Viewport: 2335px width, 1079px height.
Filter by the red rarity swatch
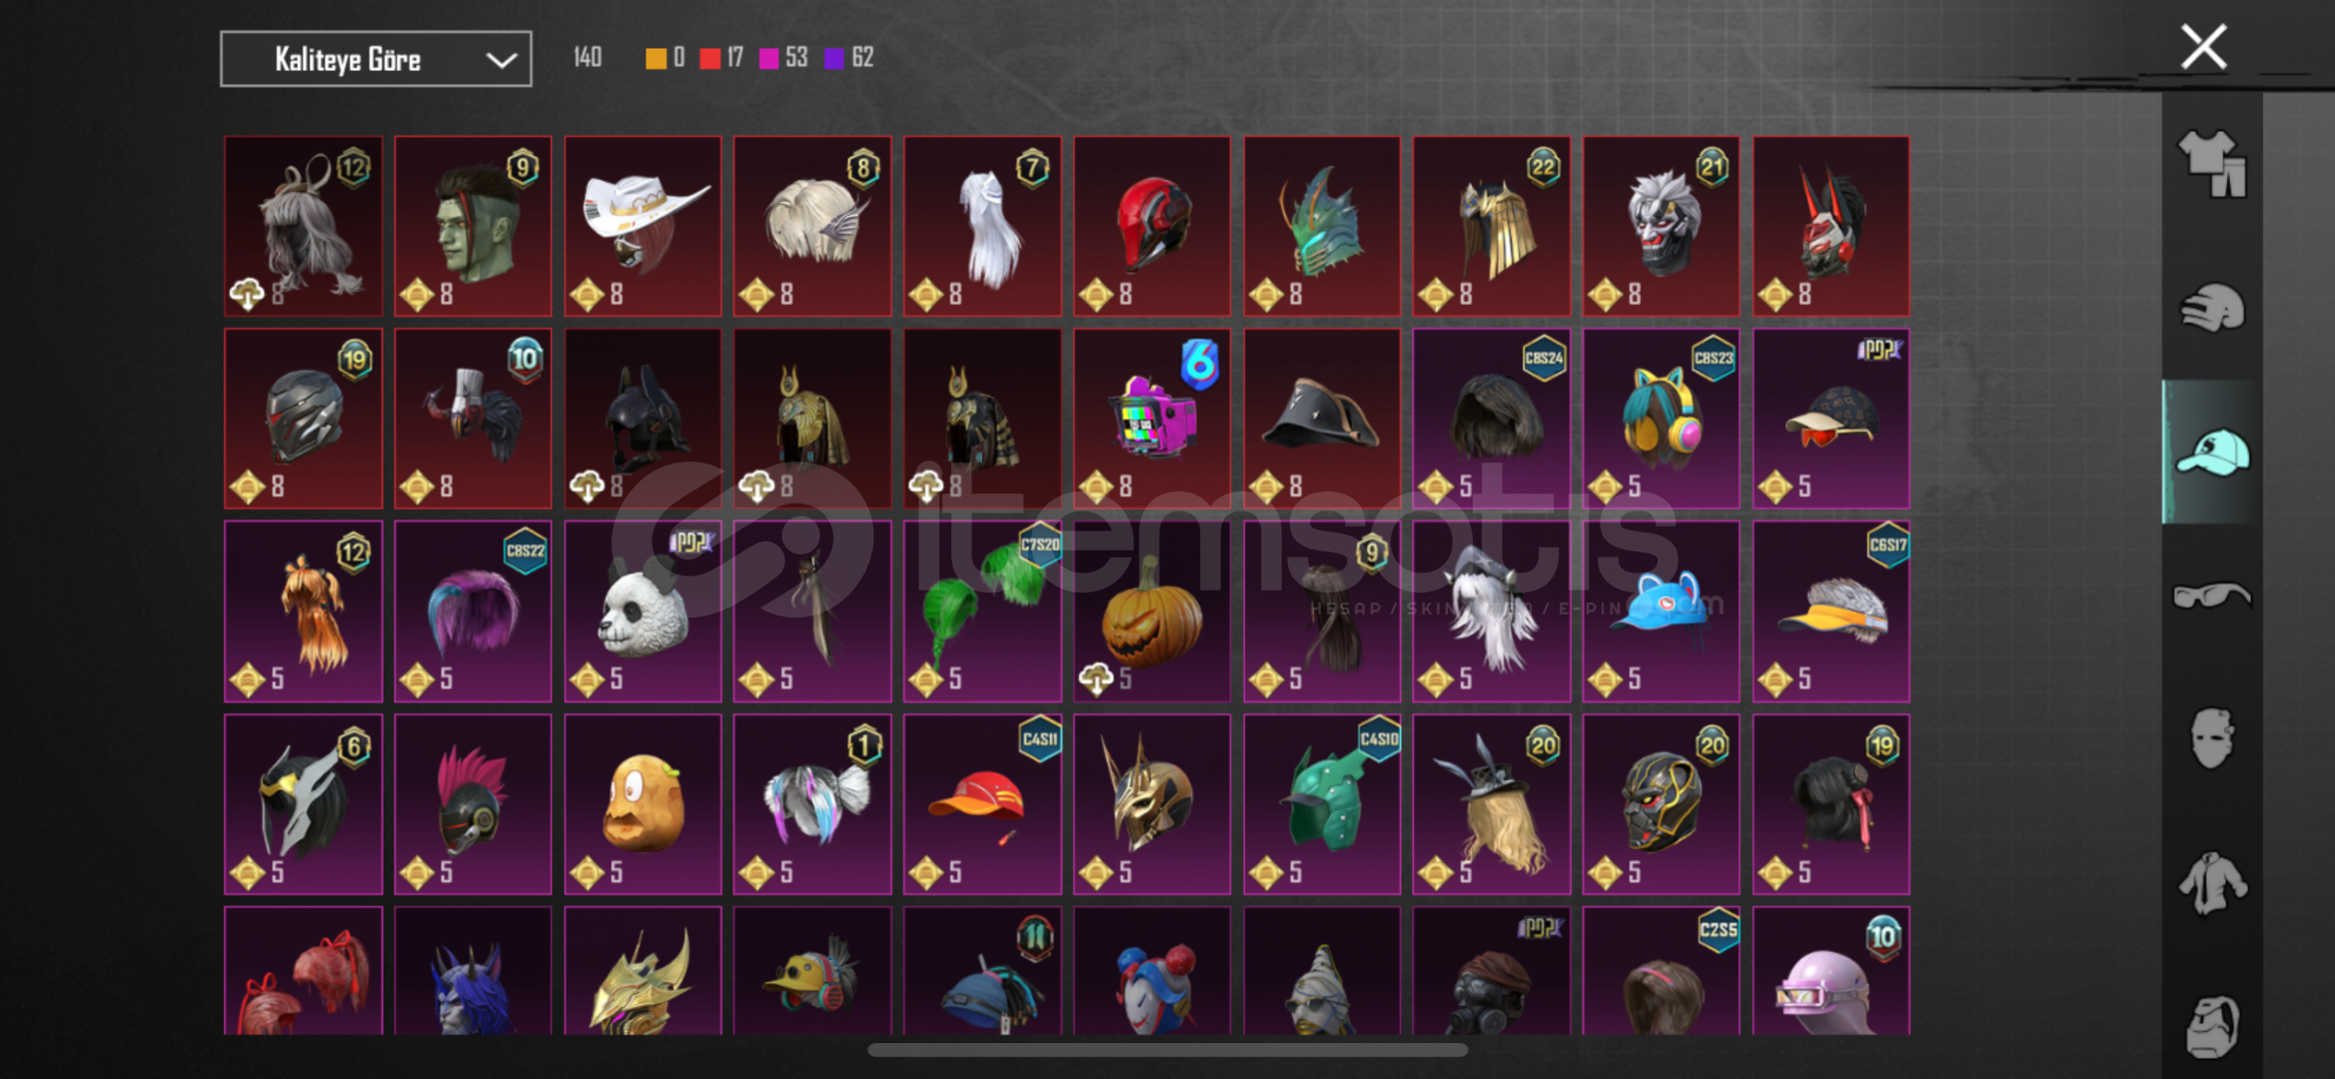coord(709,59)
